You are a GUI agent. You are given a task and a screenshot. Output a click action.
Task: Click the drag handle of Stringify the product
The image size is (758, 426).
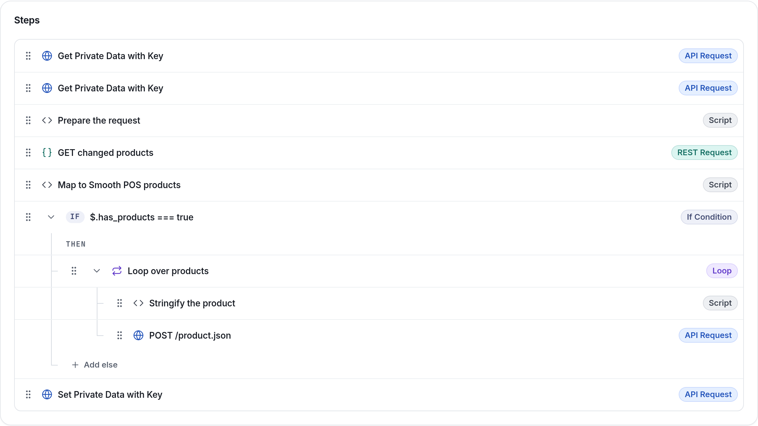click(120, 303)
